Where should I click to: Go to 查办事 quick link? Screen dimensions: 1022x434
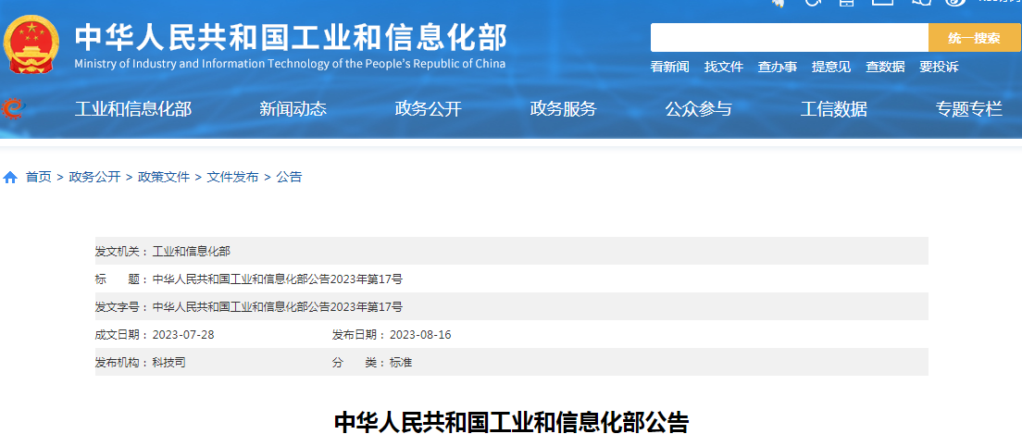pyautogui.click(x=778, y=67)
